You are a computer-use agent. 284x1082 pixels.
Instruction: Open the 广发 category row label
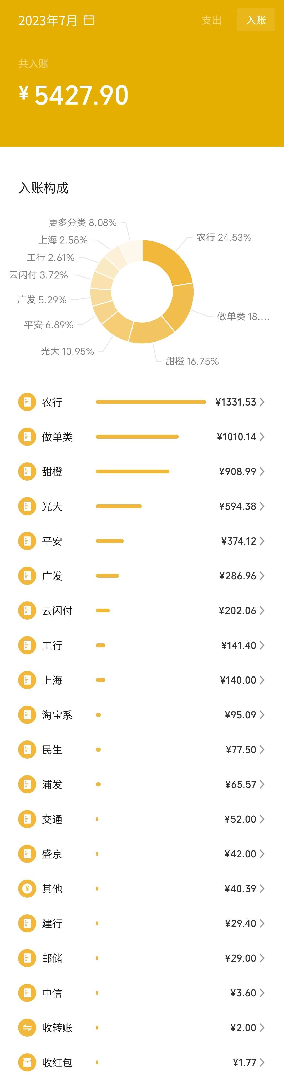[52, 576]
